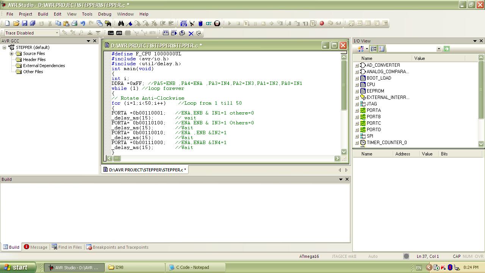Image resolution: width=485 pixels, height=273 pixels.
Task: Open the l298 folder taskbar button
Action: (x=135, y=267)
